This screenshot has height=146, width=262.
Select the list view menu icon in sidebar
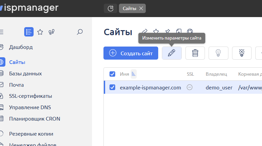point(29,32)
